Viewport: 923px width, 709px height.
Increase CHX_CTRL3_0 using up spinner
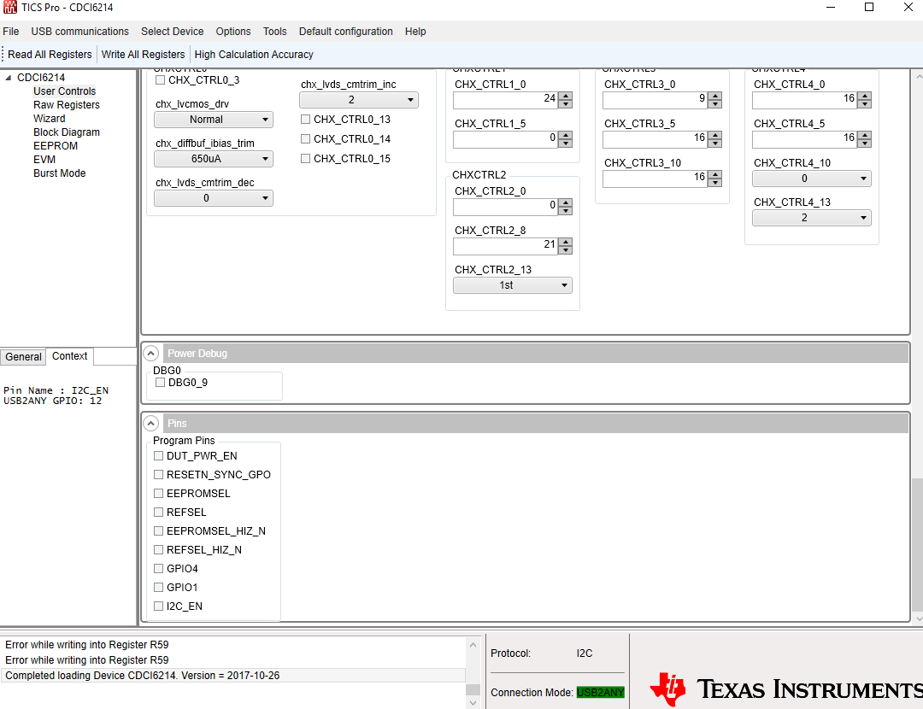[x=715, y=96]
